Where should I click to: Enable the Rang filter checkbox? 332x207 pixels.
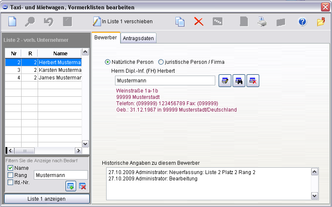pos(11,175)
